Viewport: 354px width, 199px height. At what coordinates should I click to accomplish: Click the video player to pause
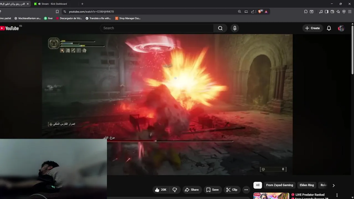click(167, 104)
